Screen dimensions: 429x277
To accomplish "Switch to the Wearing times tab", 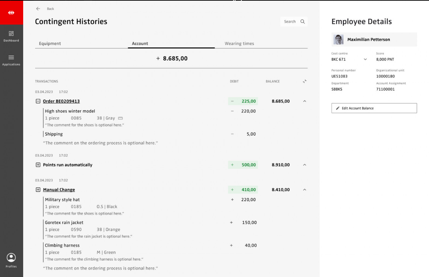I will [x=239, y=44].
